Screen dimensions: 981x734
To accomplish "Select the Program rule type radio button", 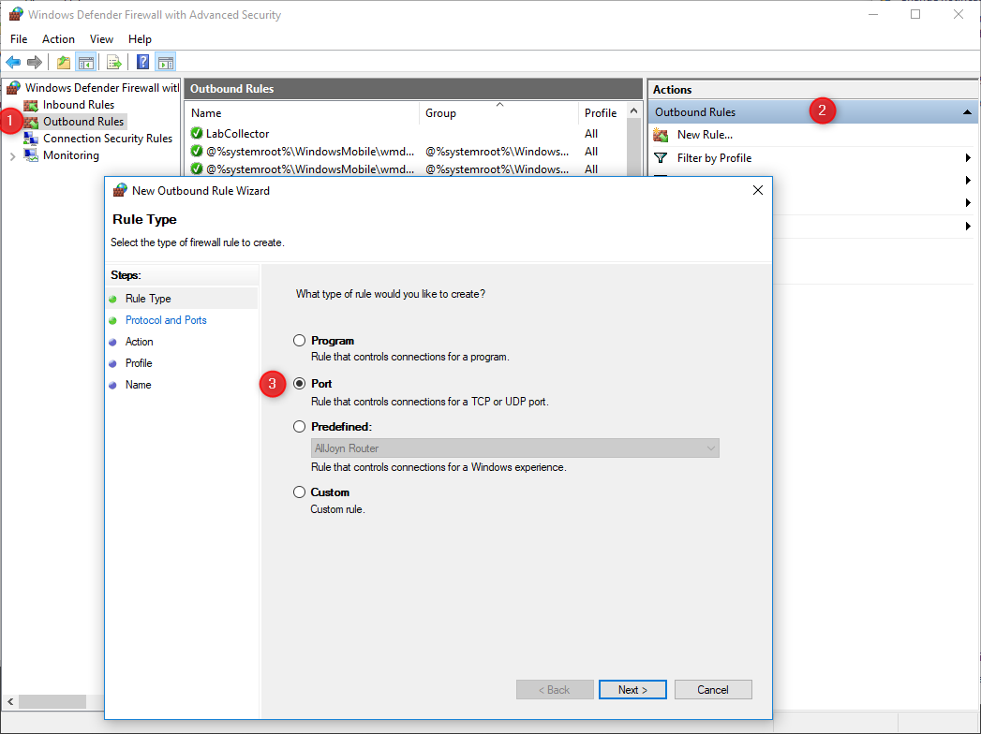I will tap(300, 340).
